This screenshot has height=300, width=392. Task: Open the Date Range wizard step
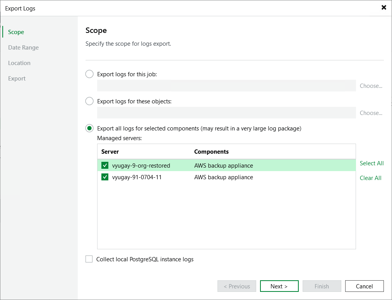[23, 48]
